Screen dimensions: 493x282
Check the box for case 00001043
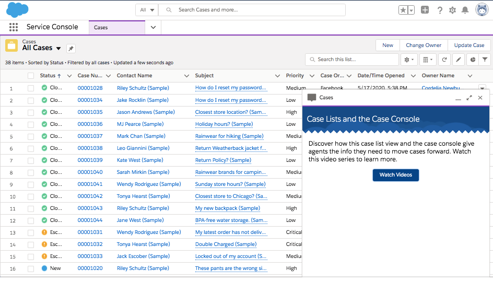(30, 209)
